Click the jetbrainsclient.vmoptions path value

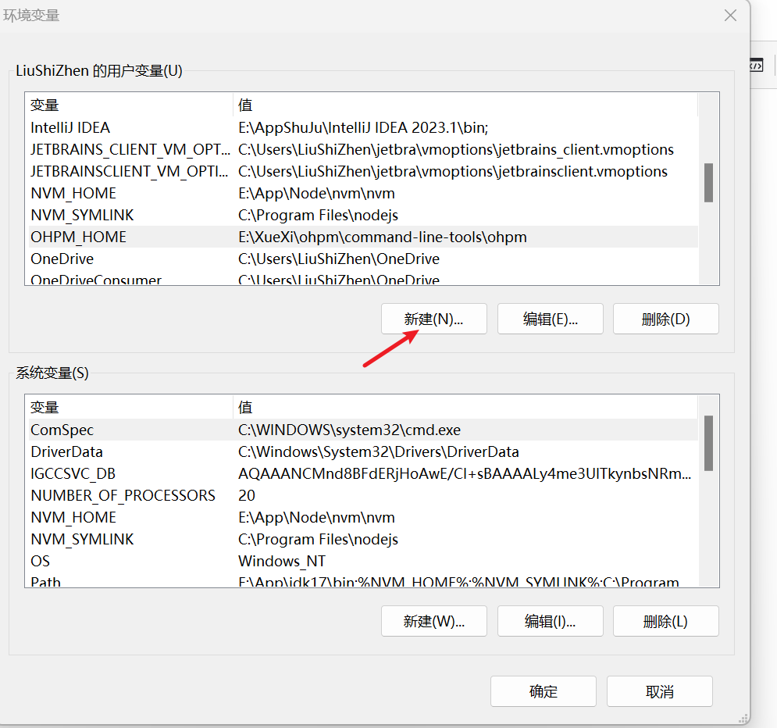pos(453,172)
